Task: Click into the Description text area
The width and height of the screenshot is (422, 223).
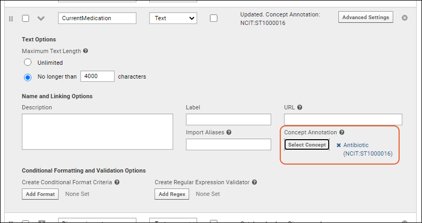Action: (98, 132)
